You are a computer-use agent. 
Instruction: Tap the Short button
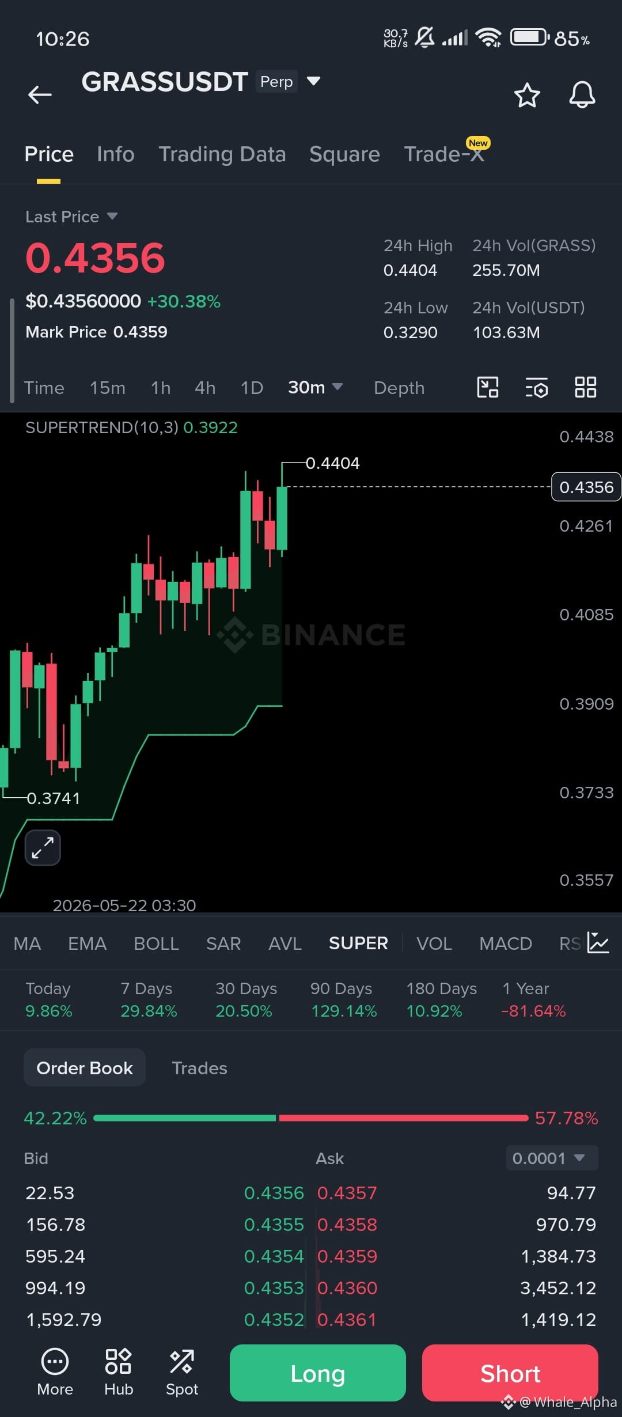coord(510,1373)
